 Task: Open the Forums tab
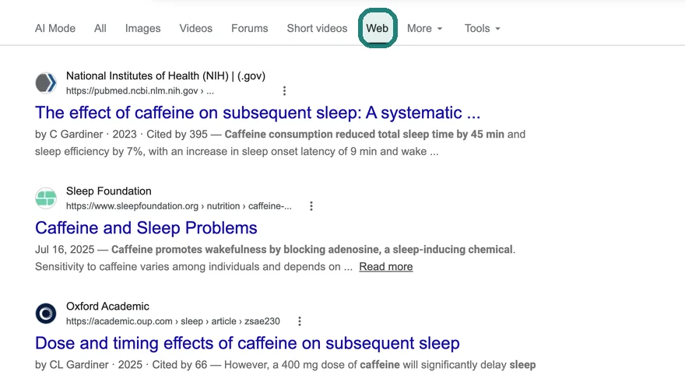coord(249,28)
